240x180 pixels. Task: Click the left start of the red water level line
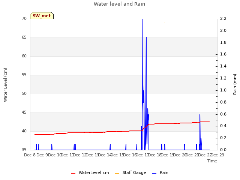click(x=35, y=135)
